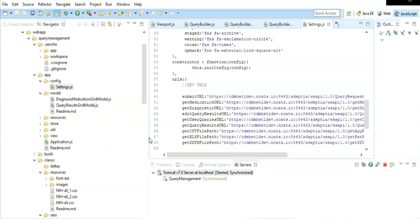This screenshot has width=420, height=219.
Task: Open the New wizard dropdown arrow
Action: click(x=11, y=13)
